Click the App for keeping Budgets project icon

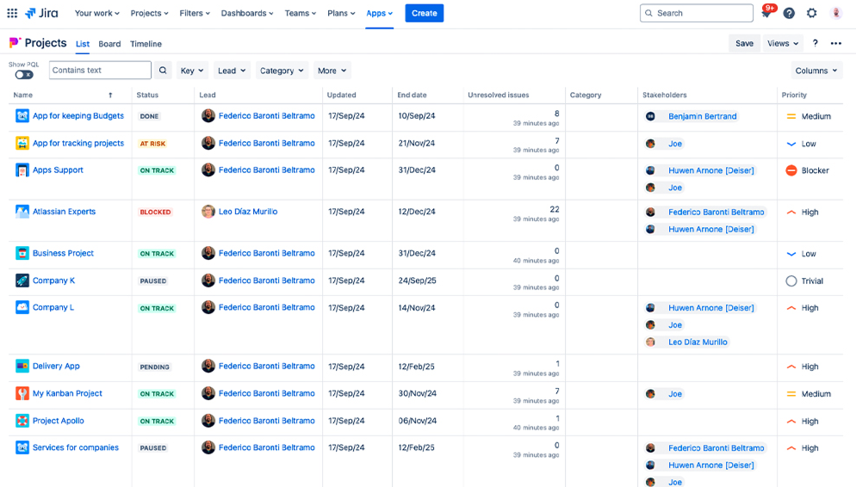22,115
